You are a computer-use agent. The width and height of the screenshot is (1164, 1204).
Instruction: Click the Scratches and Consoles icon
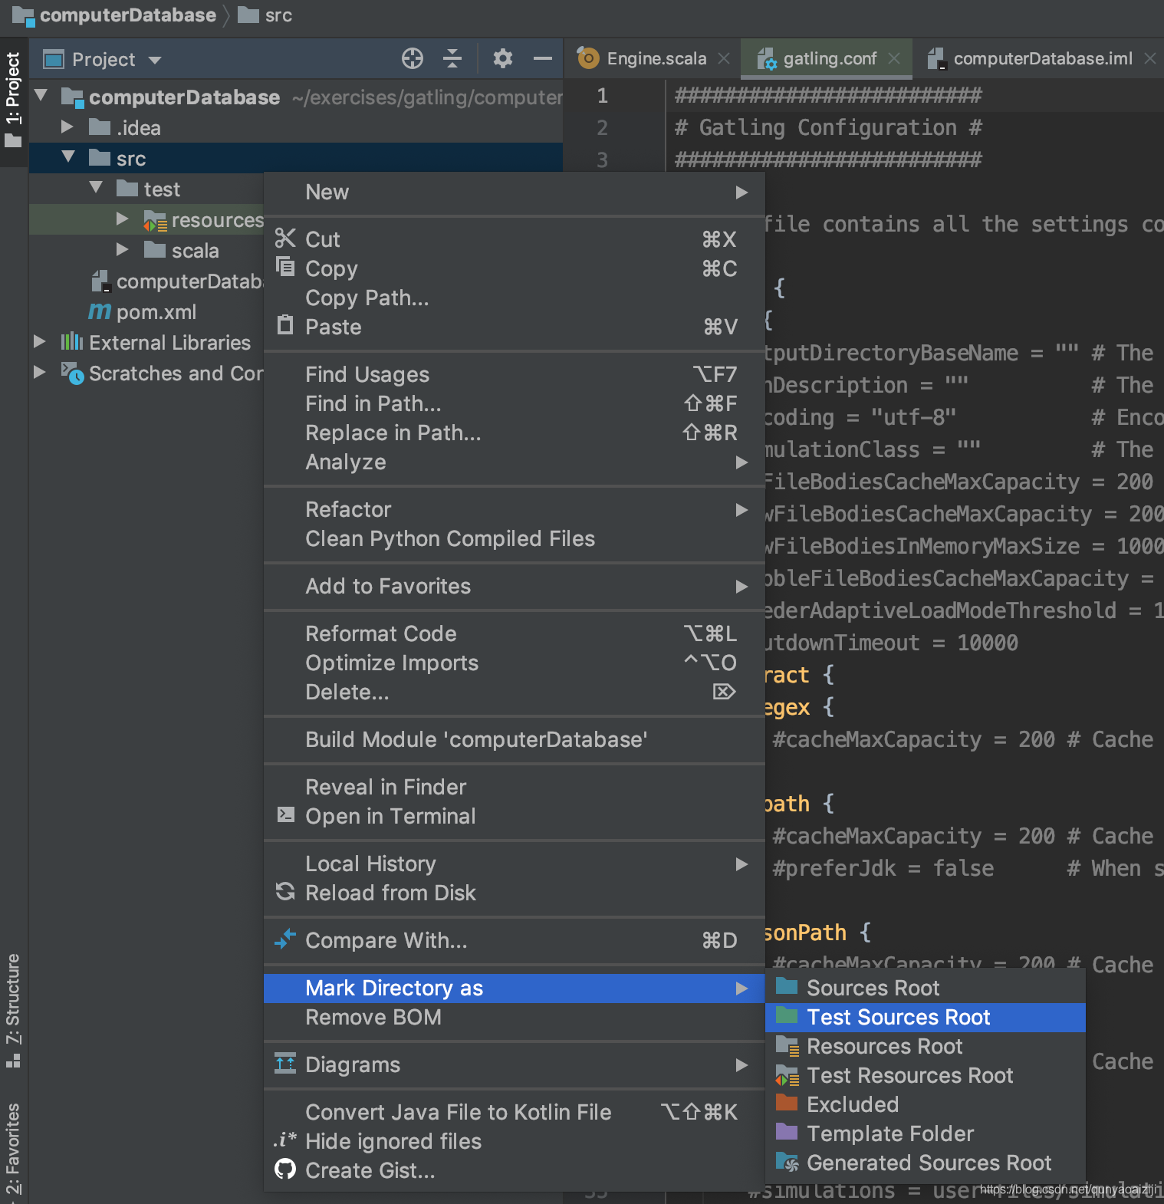point(72,373)
